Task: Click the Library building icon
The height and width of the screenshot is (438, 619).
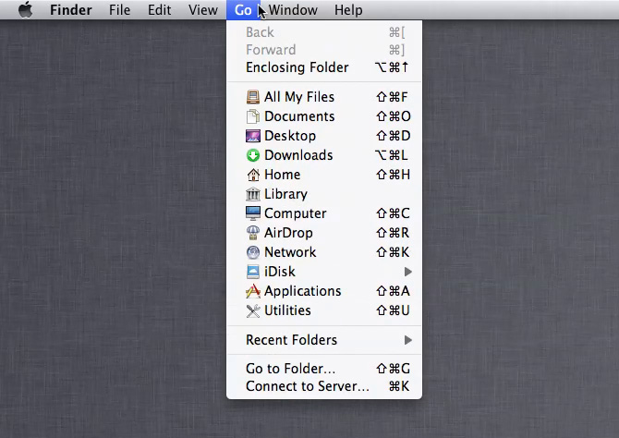Action: pos(252,194)
